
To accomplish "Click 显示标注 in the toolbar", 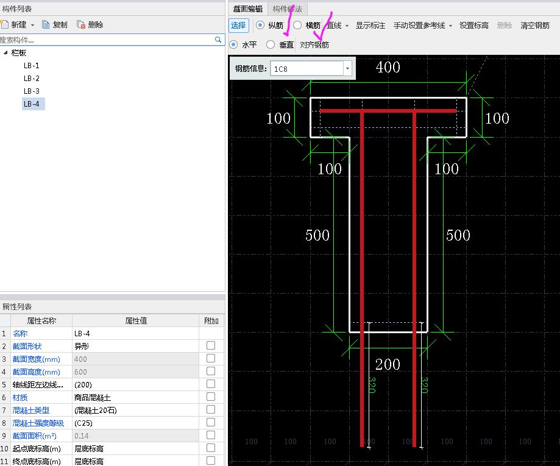I will click(x=370, y=26).
